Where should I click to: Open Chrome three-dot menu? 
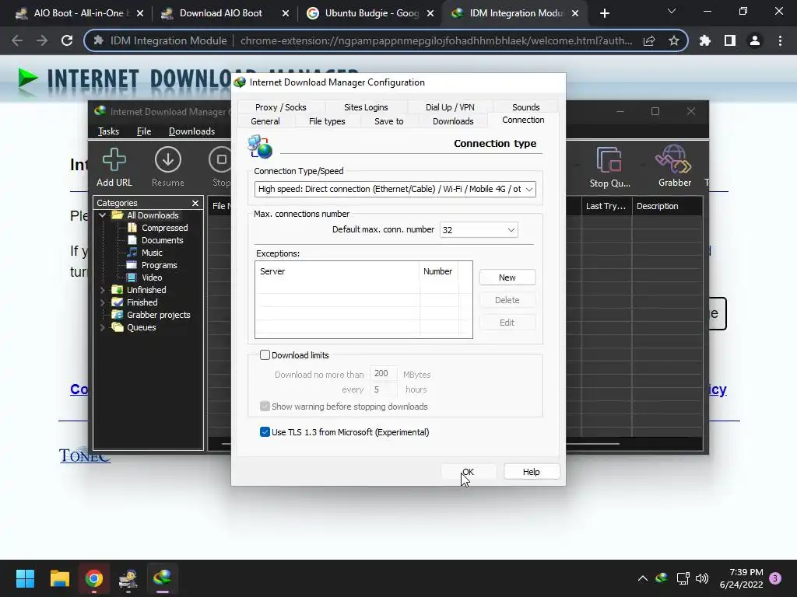(x=780, y=40)
